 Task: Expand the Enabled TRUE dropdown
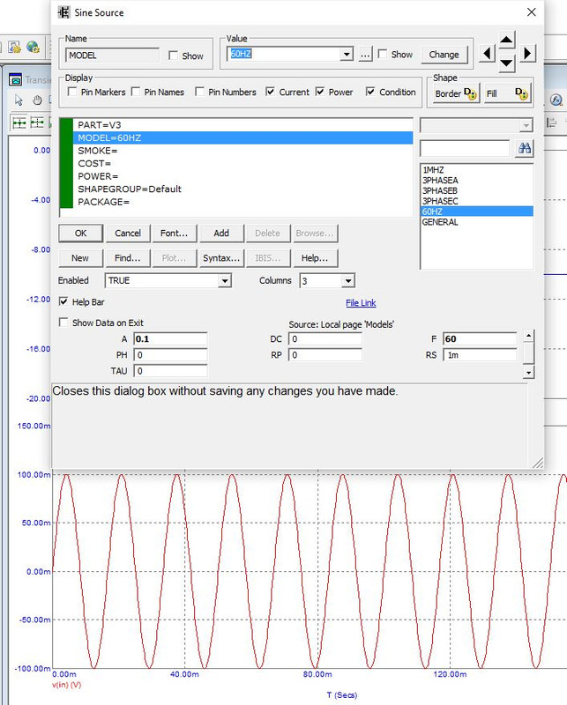coord(225,281)
